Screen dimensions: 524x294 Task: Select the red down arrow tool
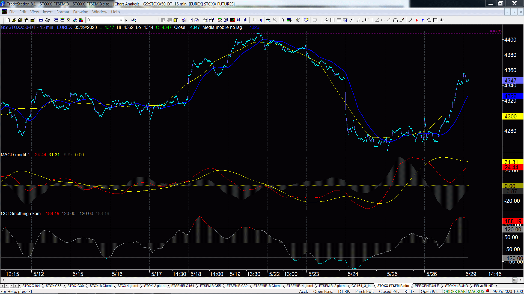pos(416,20)
